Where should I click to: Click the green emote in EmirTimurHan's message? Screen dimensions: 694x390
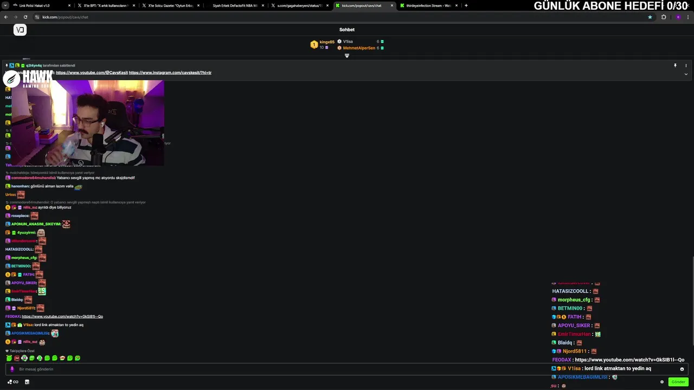(x=42, y=291)
